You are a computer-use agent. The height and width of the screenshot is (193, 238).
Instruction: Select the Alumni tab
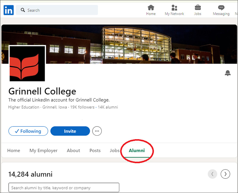coord(137,151)
